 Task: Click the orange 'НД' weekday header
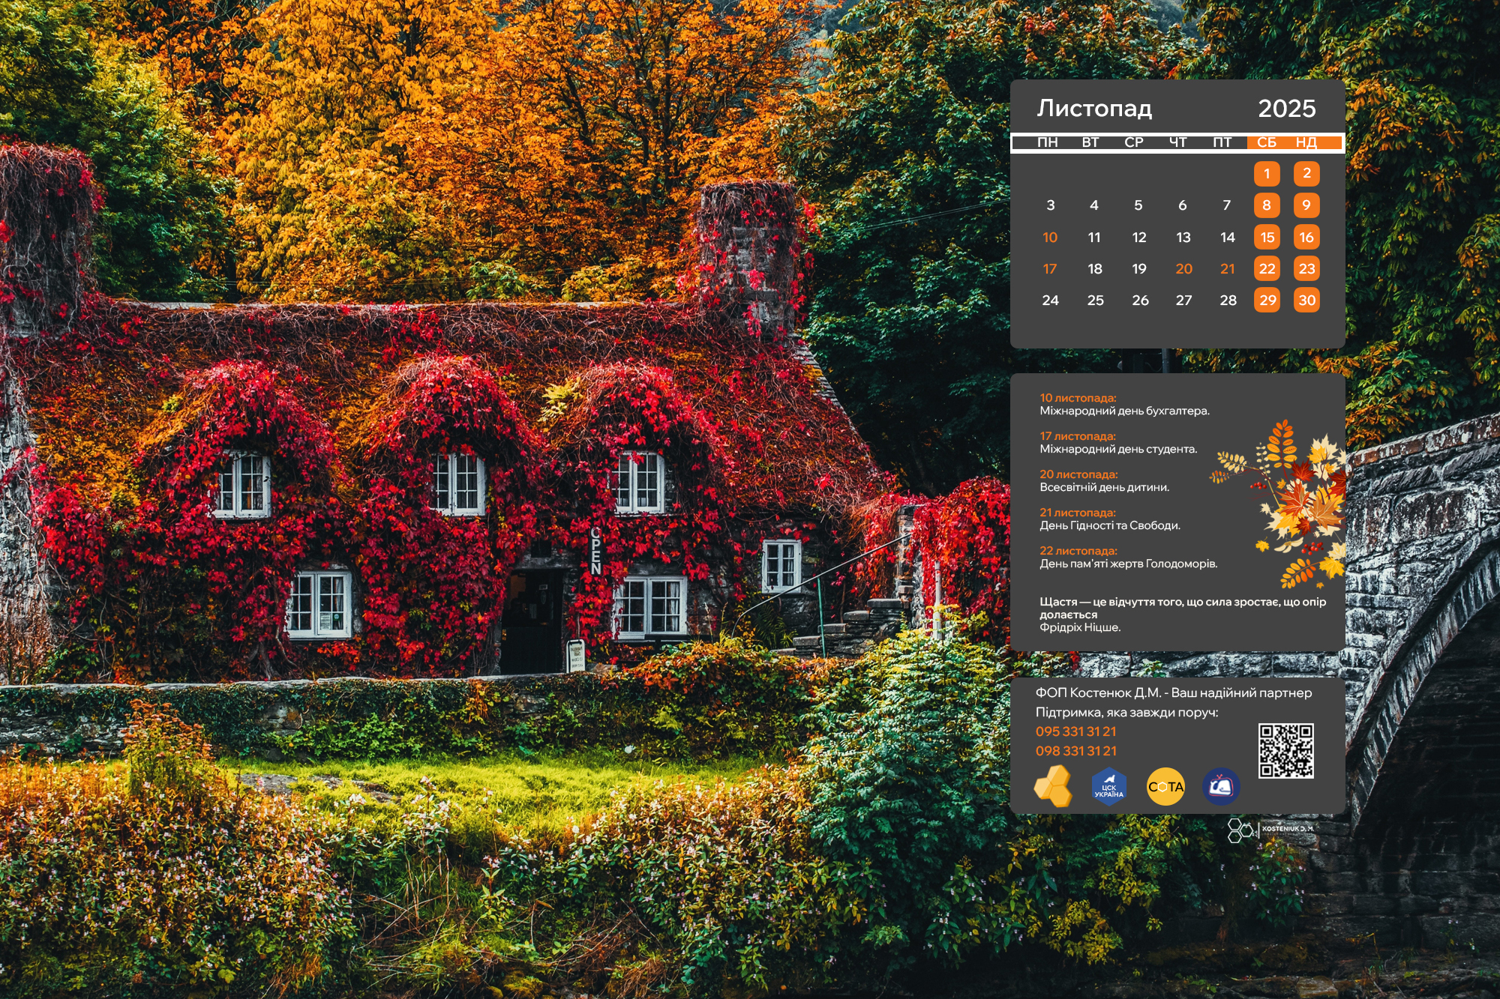point(1306,142)
